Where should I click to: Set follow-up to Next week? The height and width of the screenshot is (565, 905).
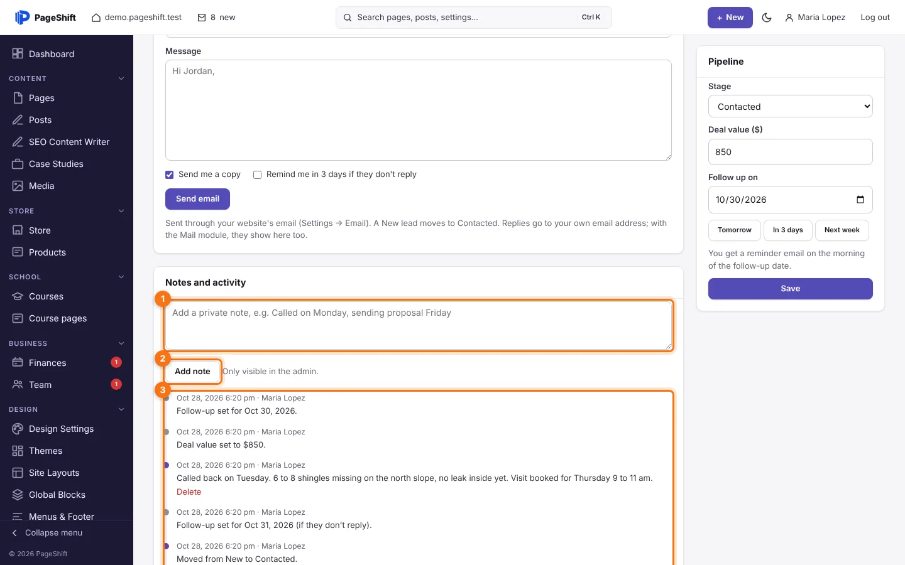coord(842,230)
